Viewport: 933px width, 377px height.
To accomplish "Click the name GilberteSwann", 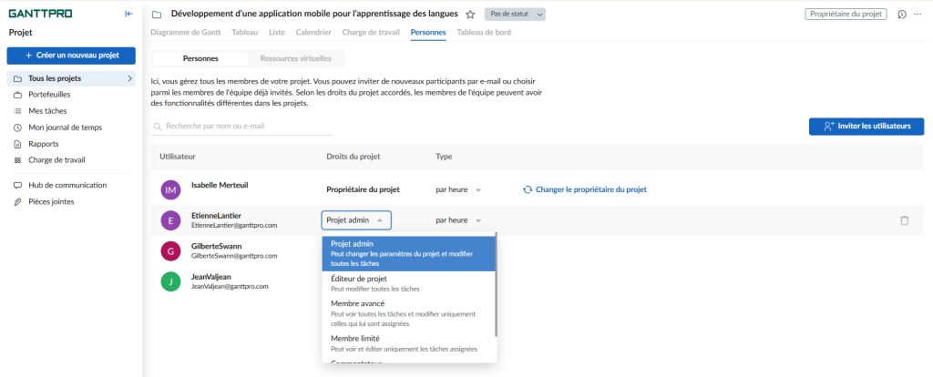I will click(x=216, y=246).
